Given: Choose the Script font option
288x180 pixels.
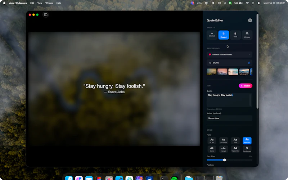Looking at the screenshot, I should click(x=224, y=149).
